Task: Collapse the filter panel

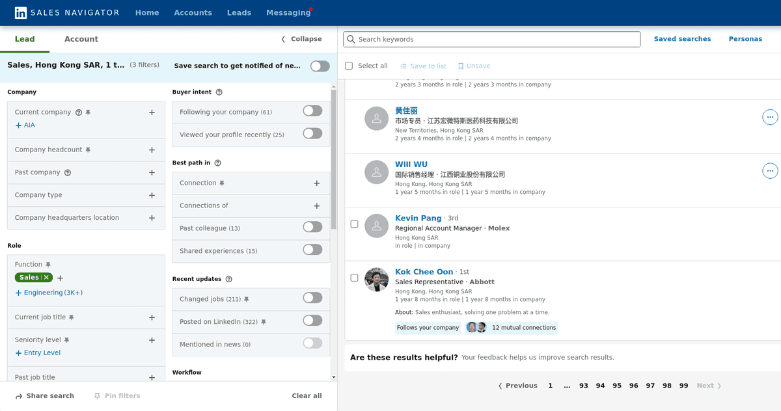Action: (301, 39)
